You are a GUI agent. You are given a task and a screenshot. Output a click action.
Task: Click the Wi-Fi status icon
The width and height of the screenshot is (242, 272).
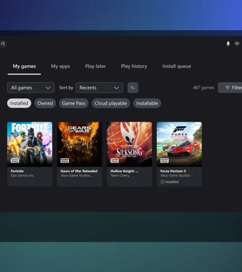coord(237,44)
